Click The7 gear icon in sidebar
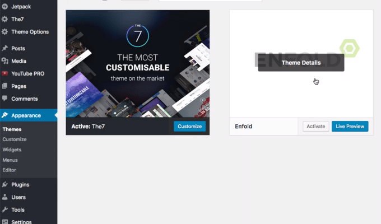 4,19
